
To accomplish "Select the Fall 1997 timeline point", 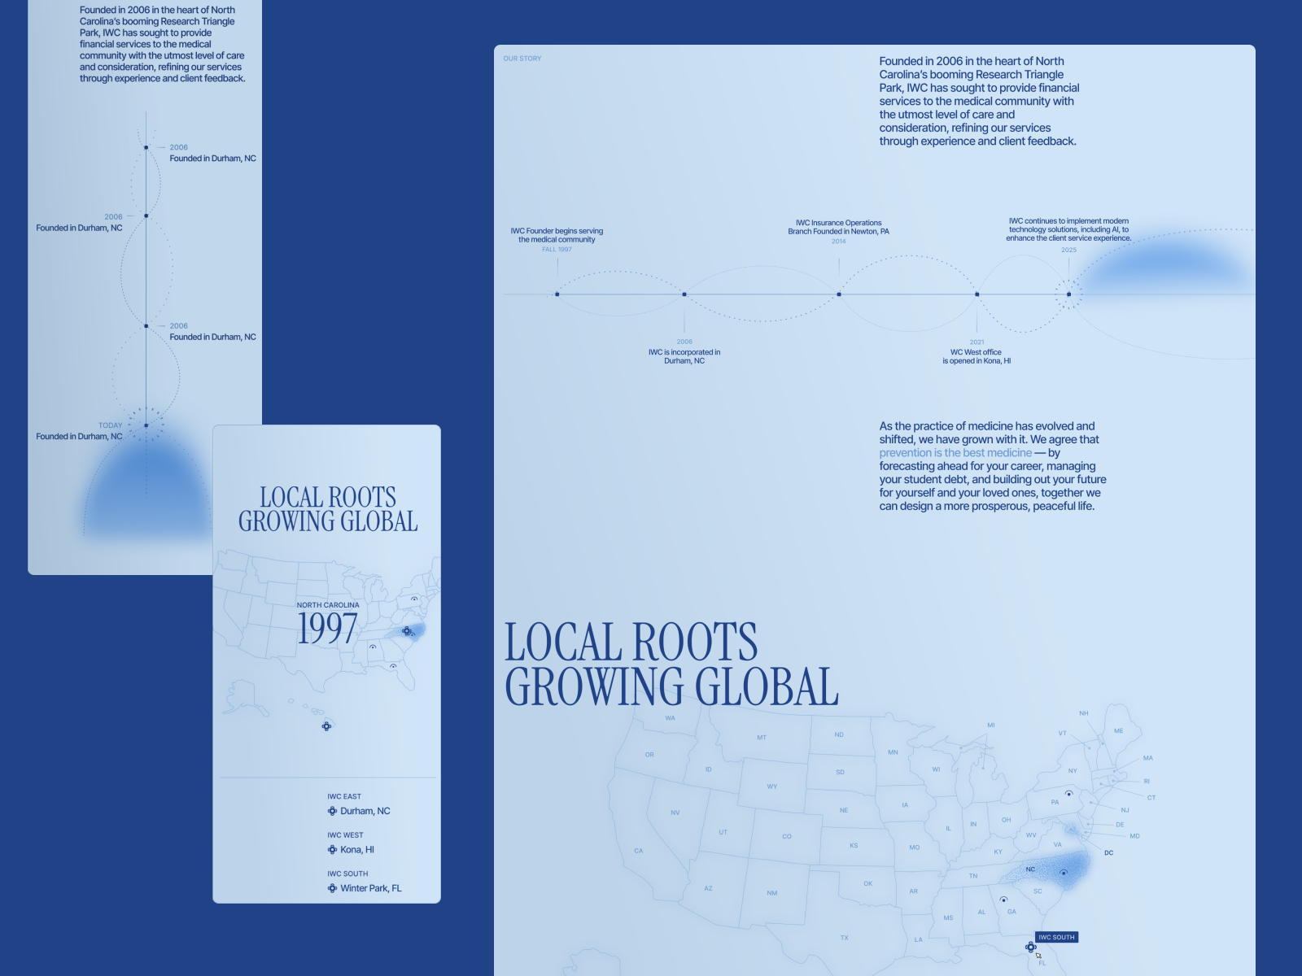I will pyautogui.click(x=557, y=294).
